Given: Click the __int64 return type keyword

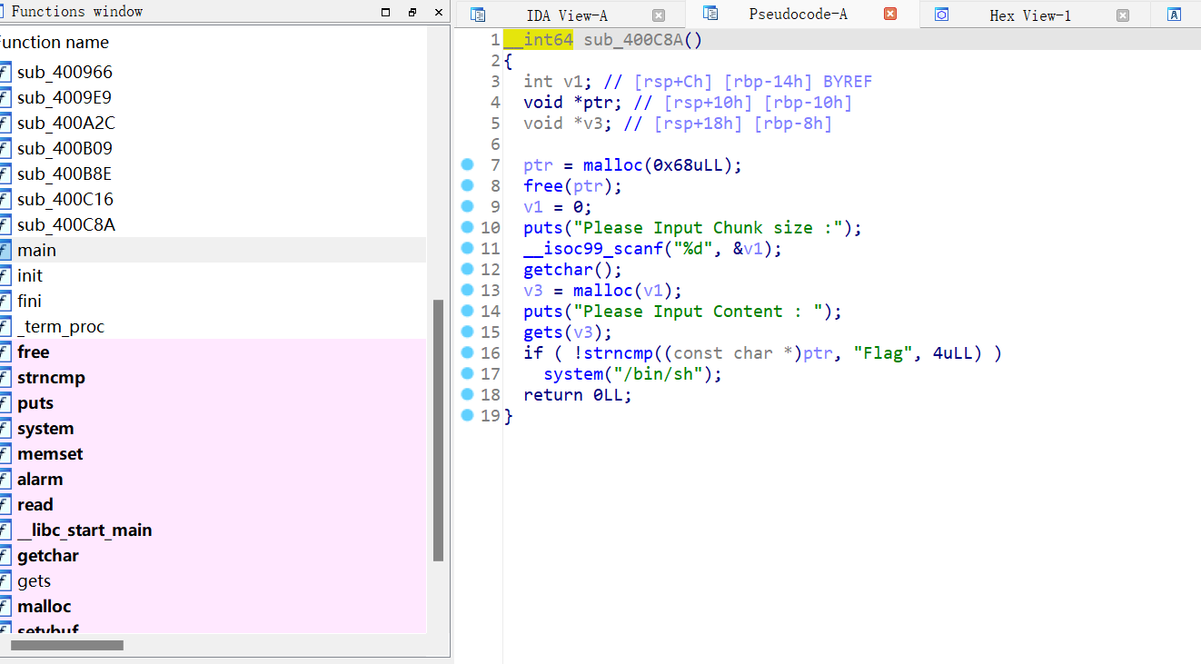Looking at the screenshot, I should coord(538,39).
